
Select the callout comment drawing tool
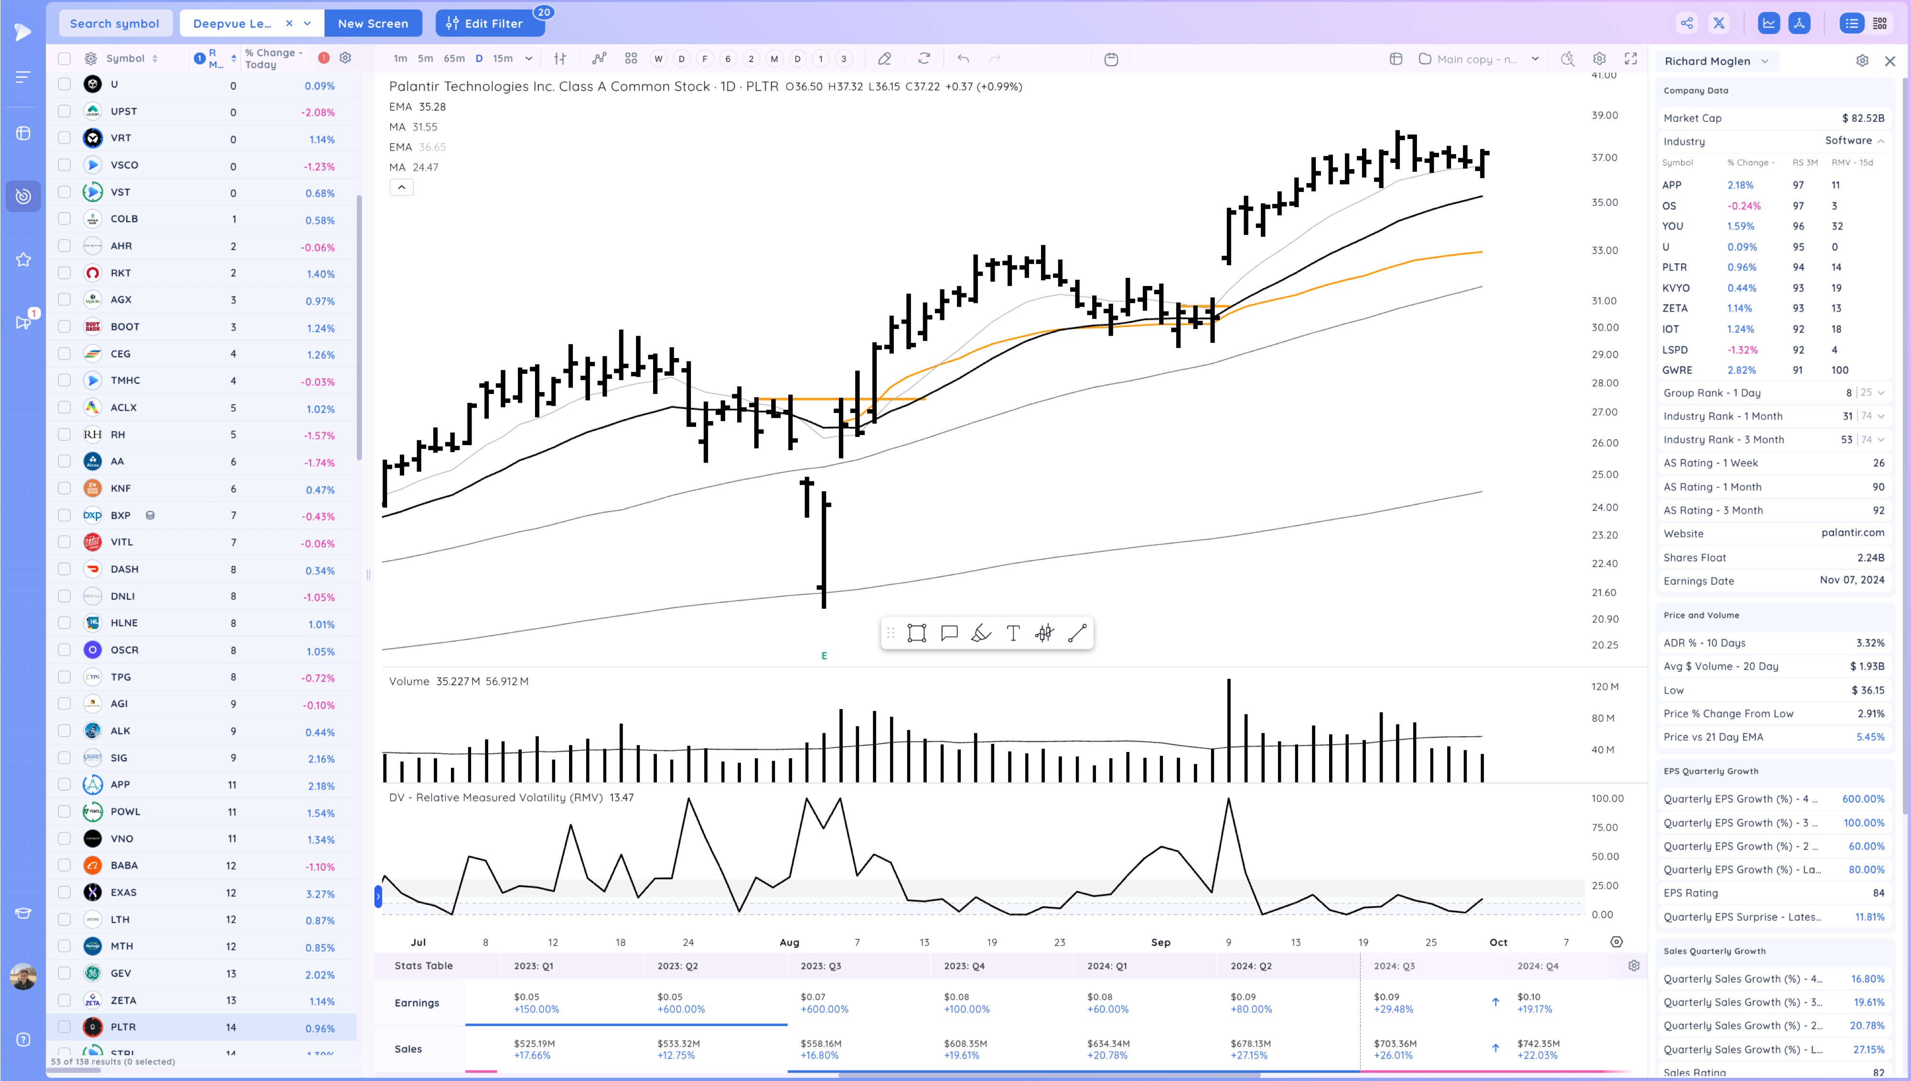pyautogui.click(x=949, y=633)
